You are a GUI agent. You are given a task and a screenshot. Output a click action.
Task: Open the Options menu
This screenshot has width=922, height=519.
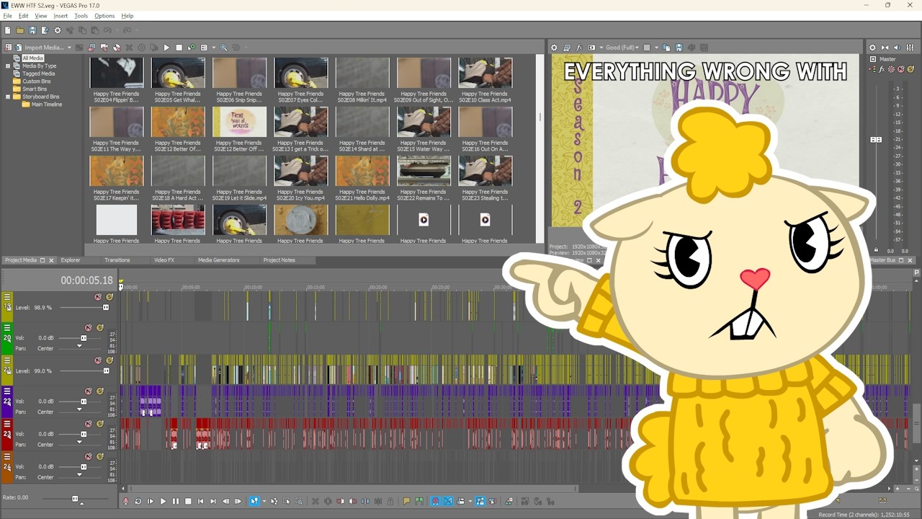(x=104, y=16)
